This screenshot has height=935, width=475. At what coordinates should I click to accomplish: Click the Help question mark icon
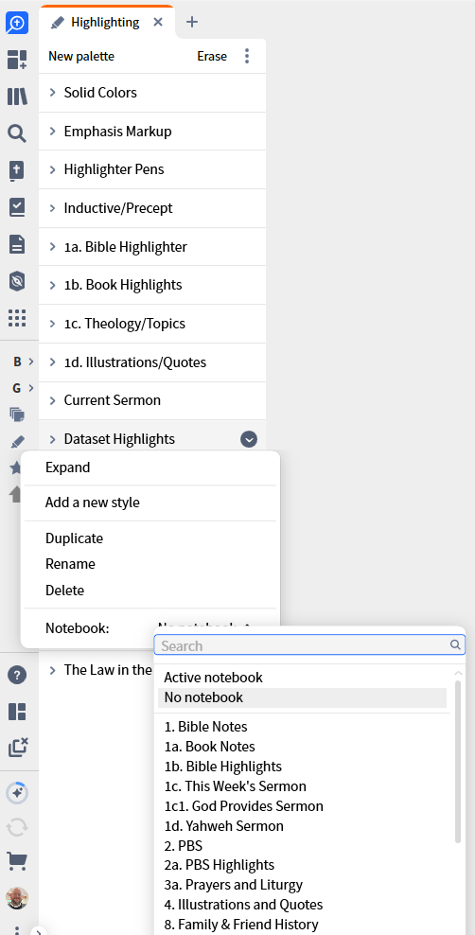17,675
